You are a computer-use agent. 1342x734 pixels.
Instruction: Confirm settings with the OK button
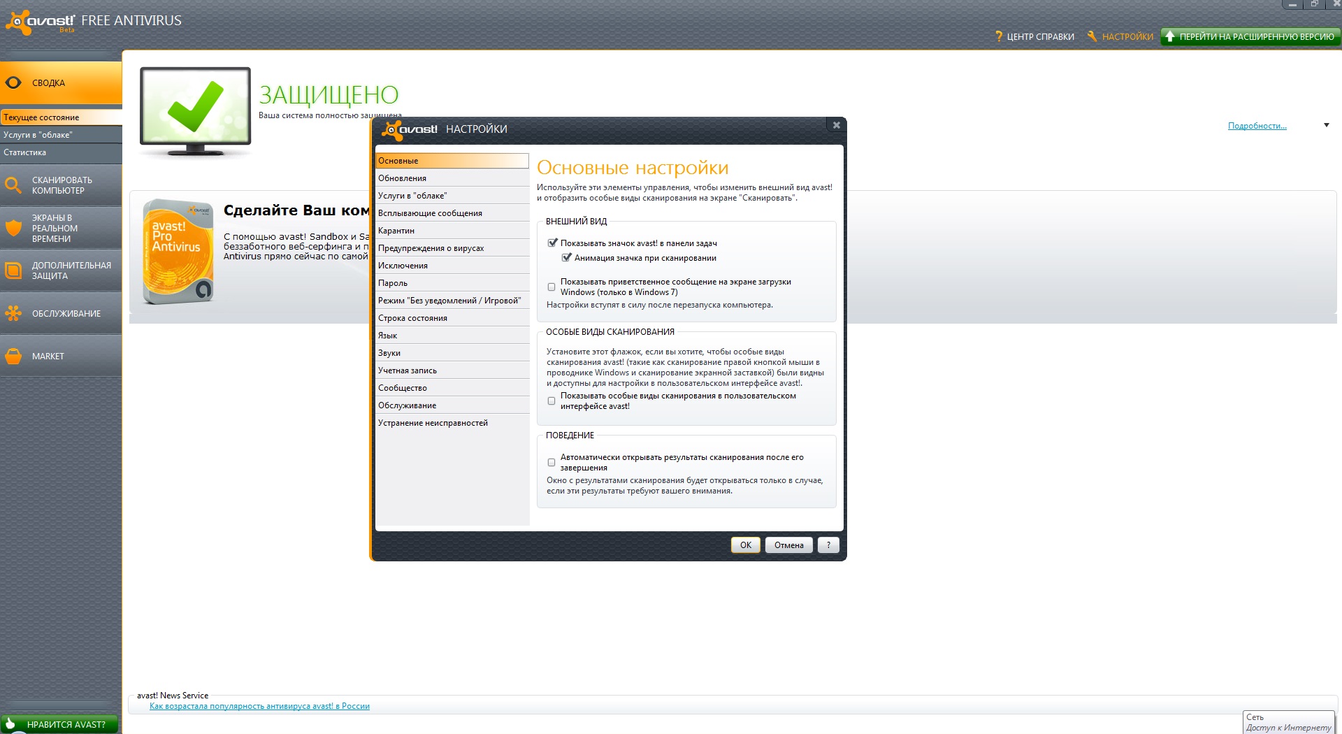pyautogui.click(x=746, y=545)
